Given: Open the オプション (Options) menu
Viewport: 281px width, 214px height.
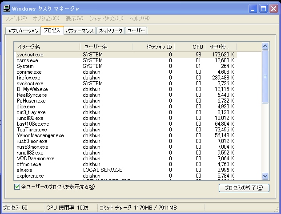Looking at the screenshot, I should 46,19.
